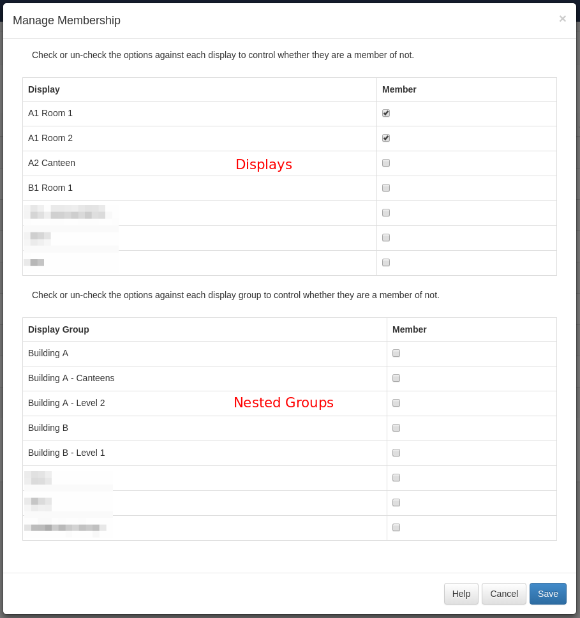Close the Manage Membership dialog

(562, 19)
